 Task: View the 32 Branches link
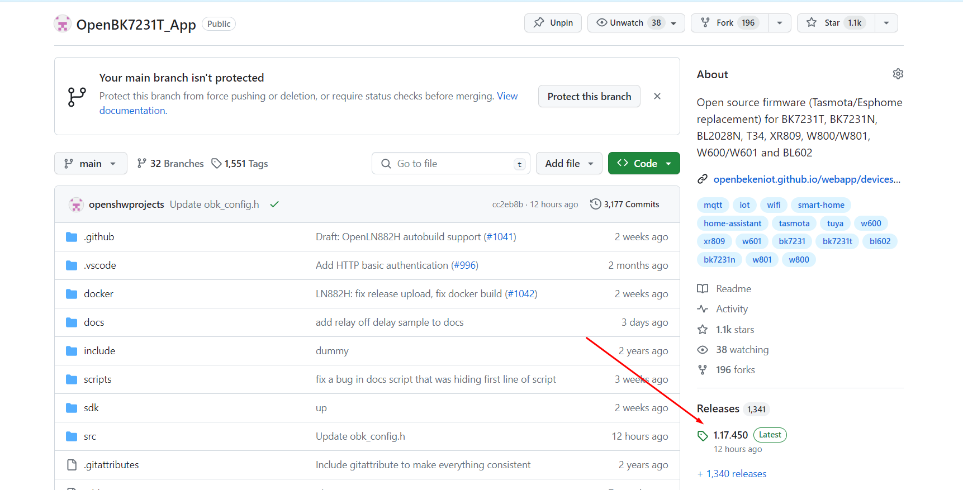170,164
